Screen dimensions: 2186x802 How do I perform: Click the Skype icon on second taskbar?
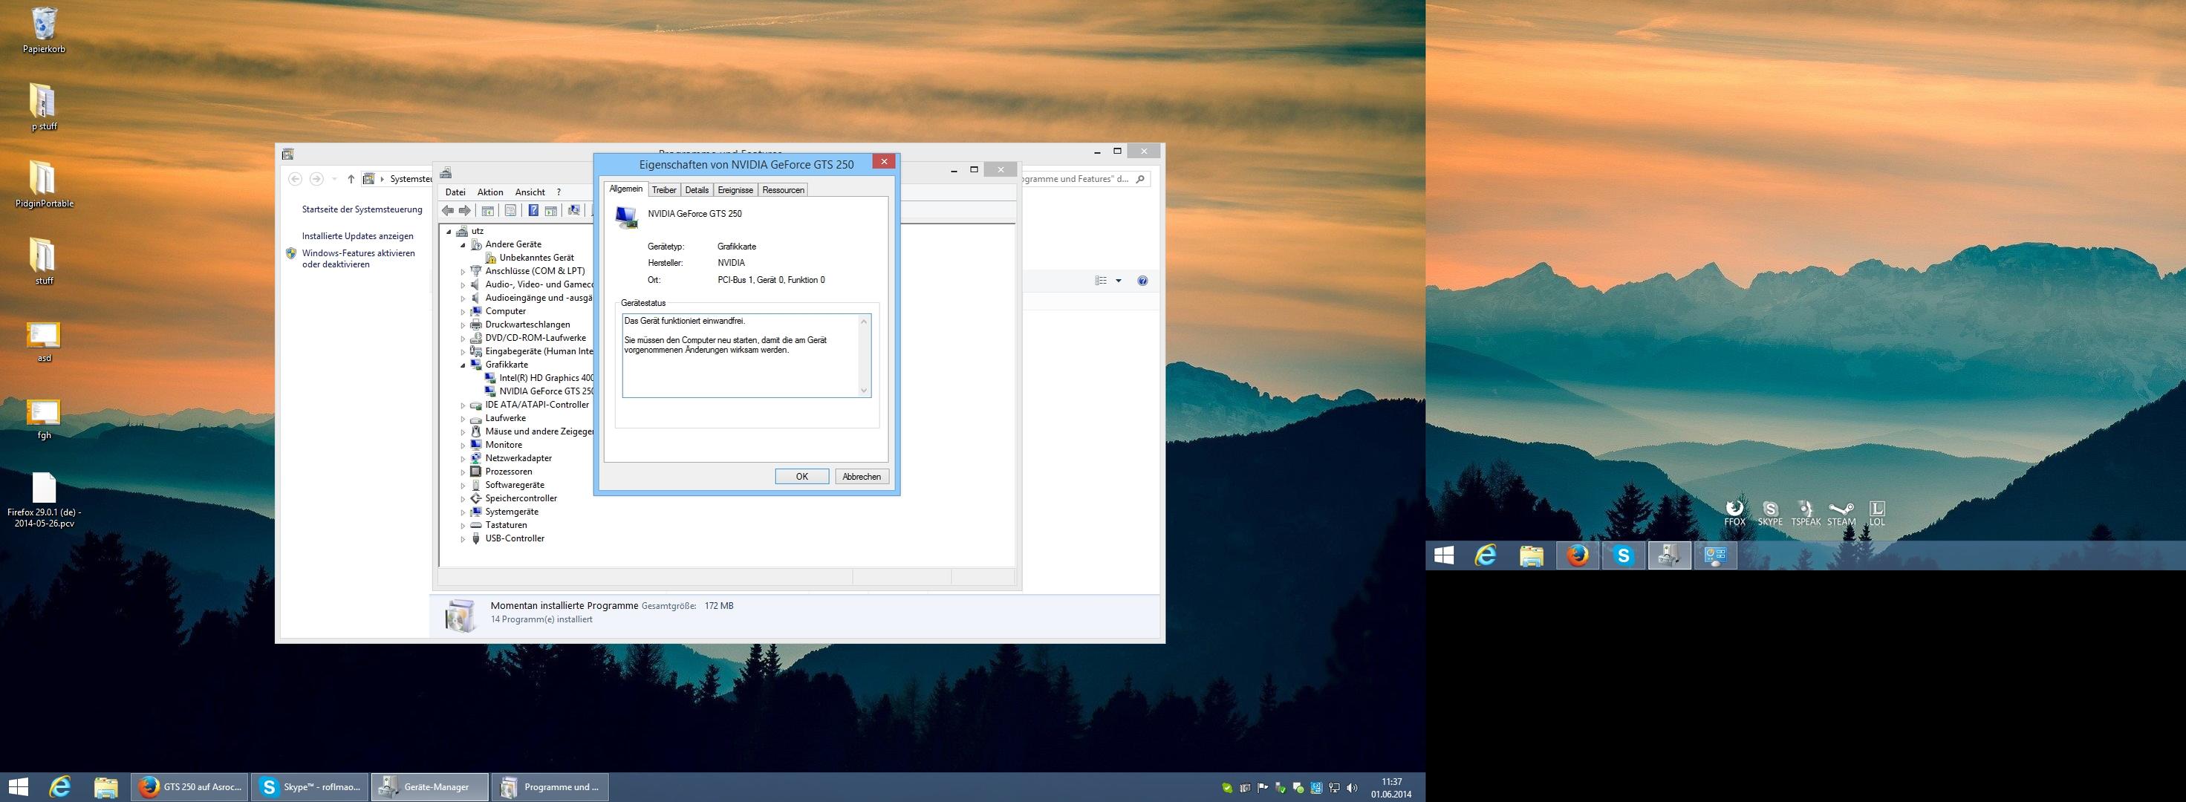click(x=1622, y=556)
